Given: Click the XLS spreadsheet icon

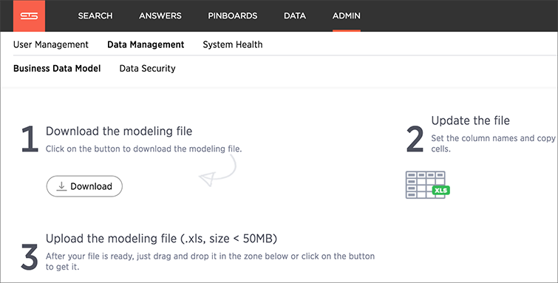Looking at the screenshot, I should (428, 185).
